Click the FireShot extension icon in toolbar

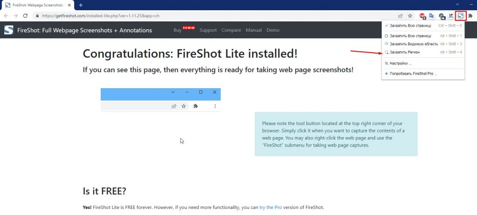pyautogui.click(x=461, y=16)
